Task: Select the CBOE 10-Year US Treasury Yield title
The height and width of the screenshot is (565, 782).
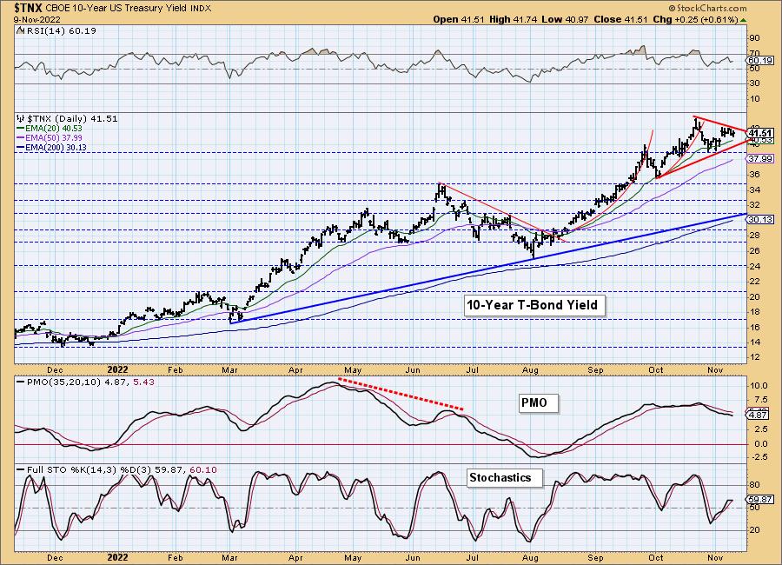Action: coord(117,9)
